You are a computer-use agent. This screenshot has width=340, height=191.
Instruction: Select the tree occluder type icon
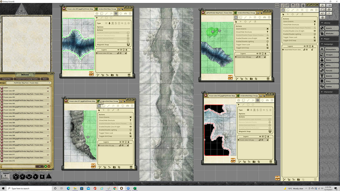(109, 23)
